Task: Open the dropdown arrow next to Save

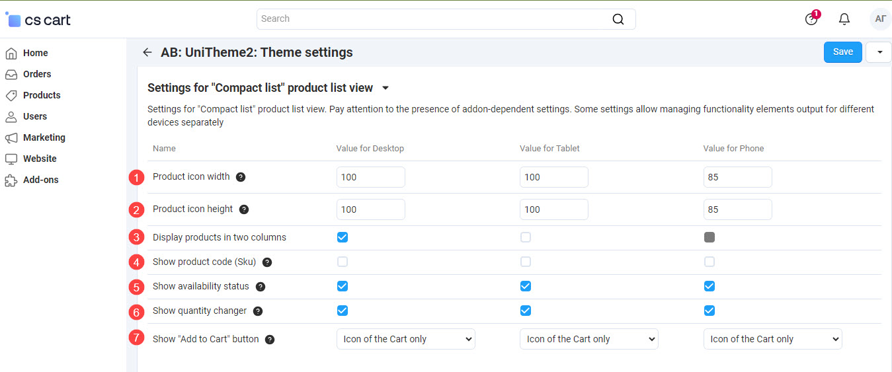Action: (879, 52)
